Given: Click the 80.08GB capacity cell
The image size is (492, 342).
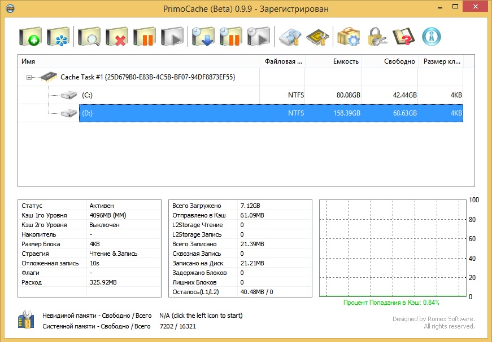Looking at the screenshot, I should pyautogui.click(x=349, y=95).
